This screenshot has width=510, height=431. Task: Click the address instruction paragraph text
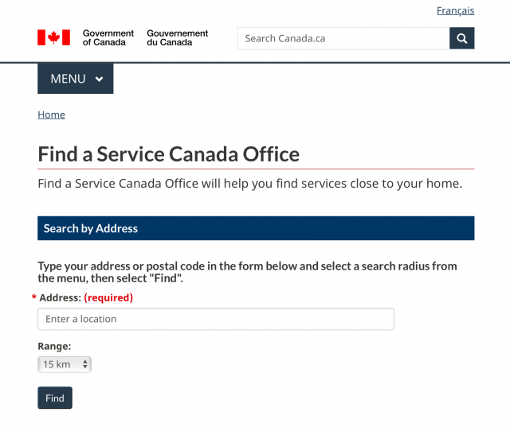247,272
